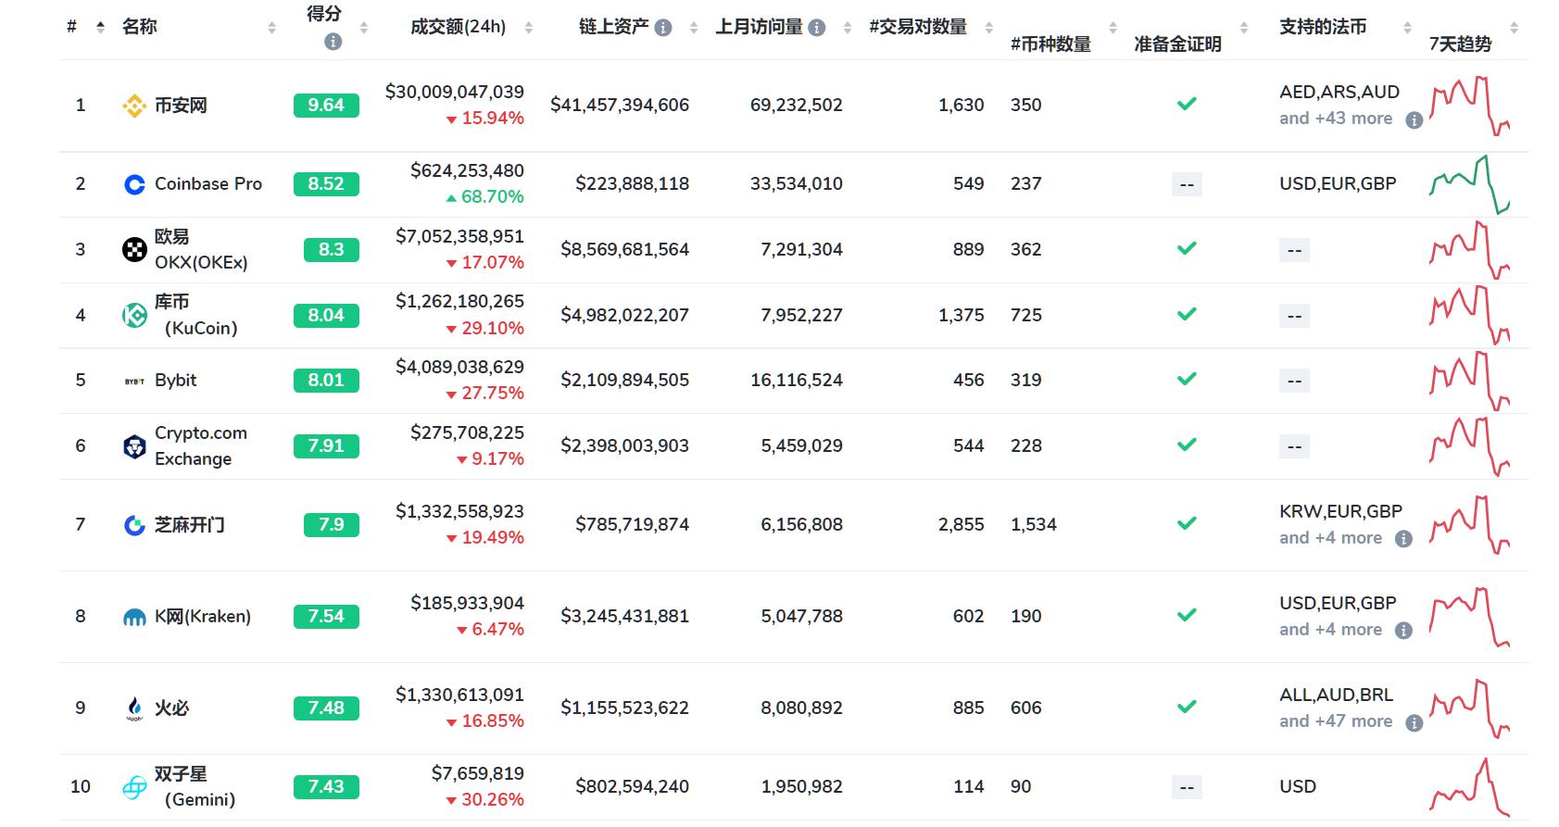
Task: Click Gemini's 7.43 score badge
Action: point(326,787)
